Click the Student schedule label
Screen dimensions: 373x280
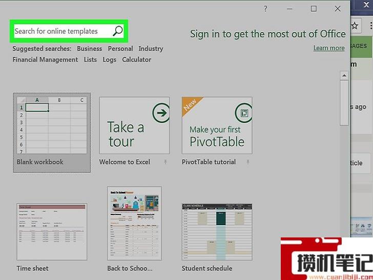click(207, 268)
